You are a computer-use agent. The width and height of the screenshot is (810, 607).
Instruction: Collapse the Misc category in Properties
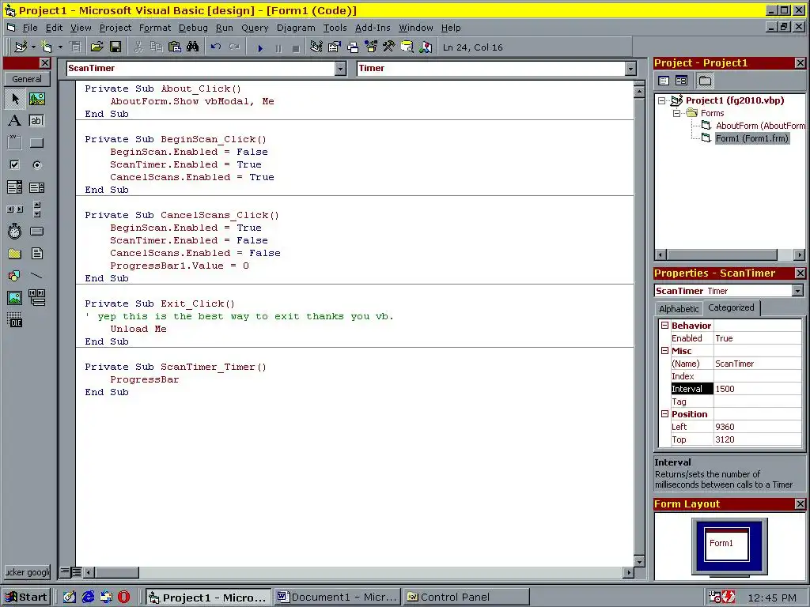(x=664, y=350)
